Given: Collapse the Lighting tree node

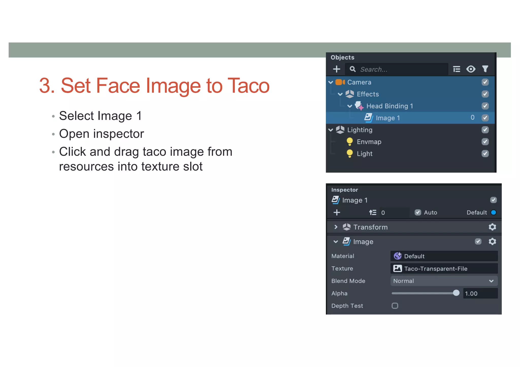Looking at the screenshot, I should point(331,130).
